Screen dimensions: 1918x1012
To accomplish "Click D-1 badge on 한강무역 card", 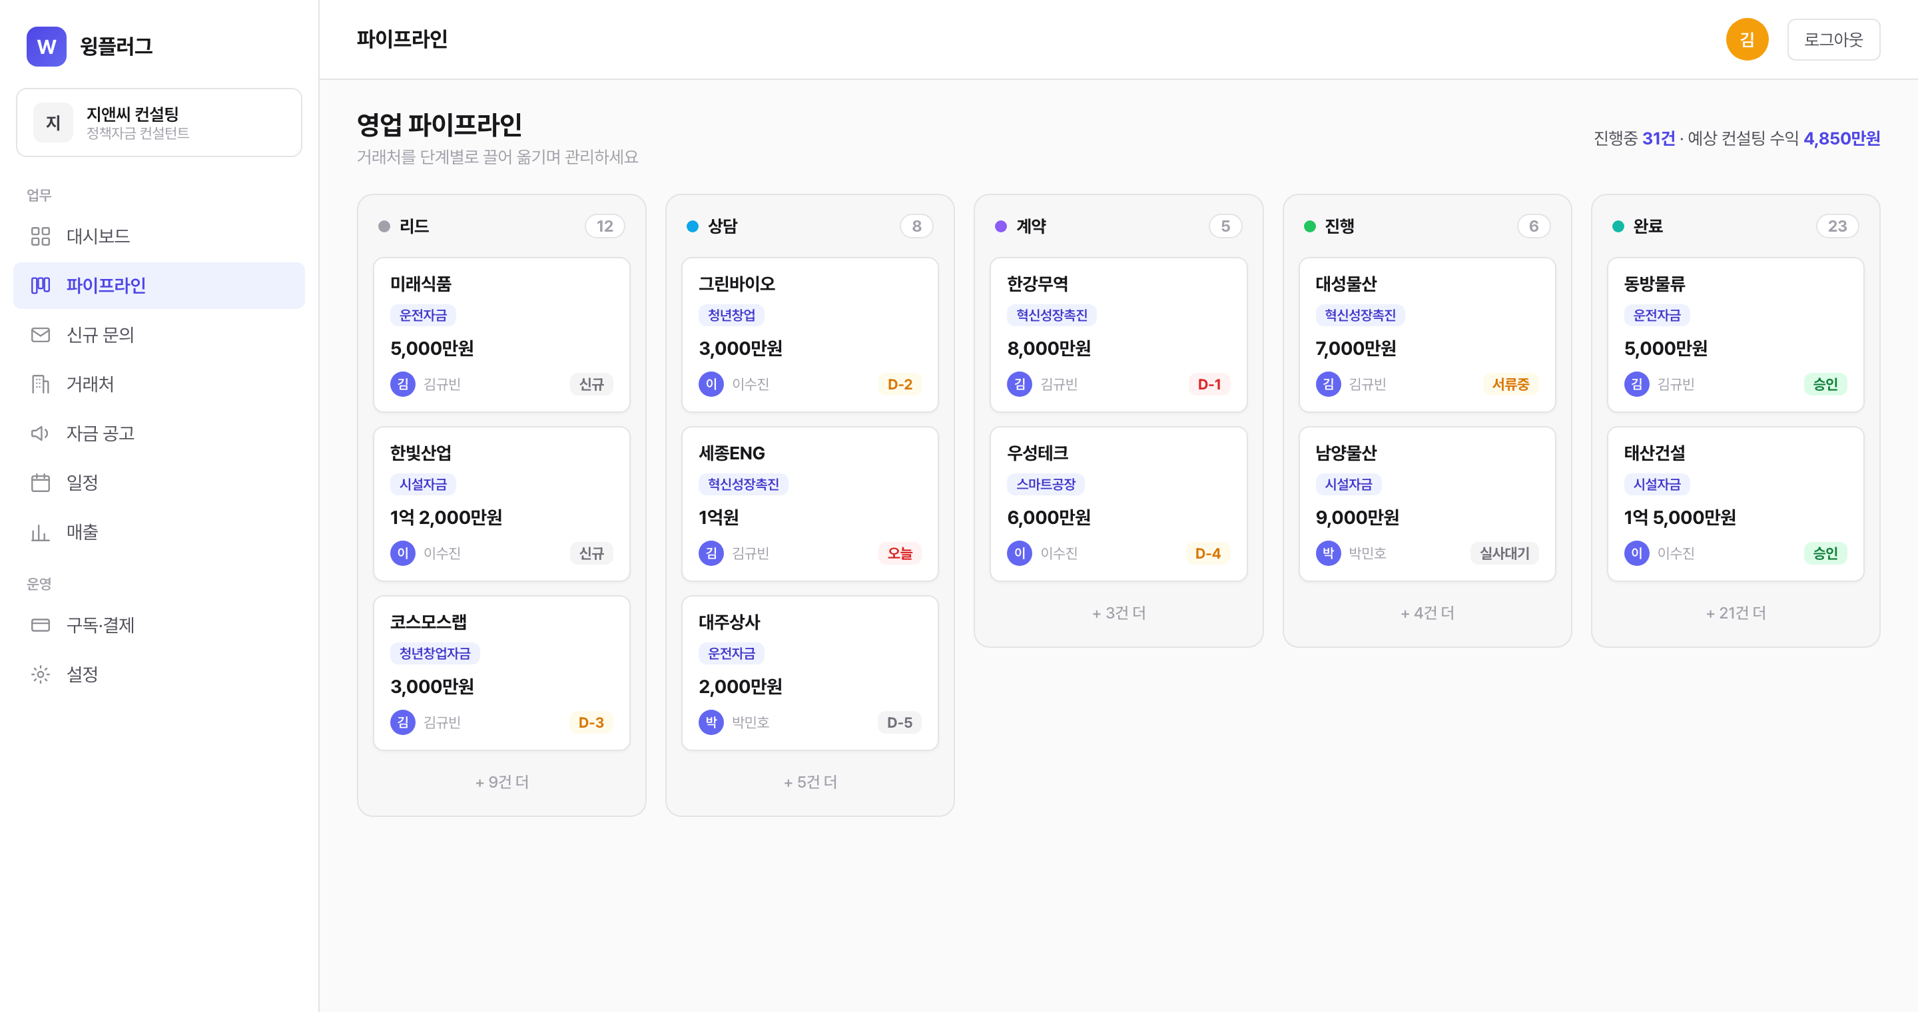I will pos(1209,384).
